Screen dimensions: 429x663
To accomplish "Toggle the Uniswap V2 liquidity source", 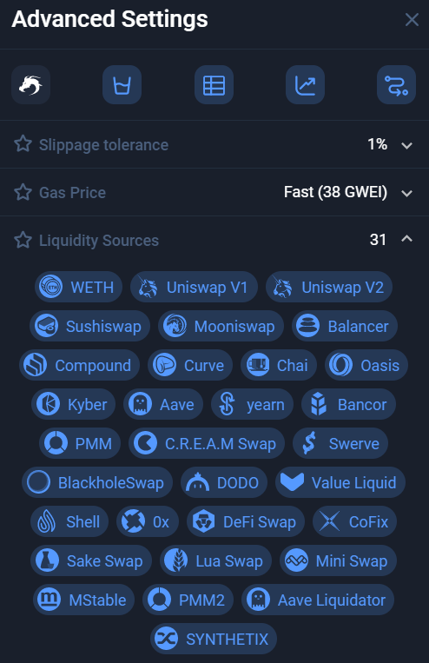I will pos(329,287).
